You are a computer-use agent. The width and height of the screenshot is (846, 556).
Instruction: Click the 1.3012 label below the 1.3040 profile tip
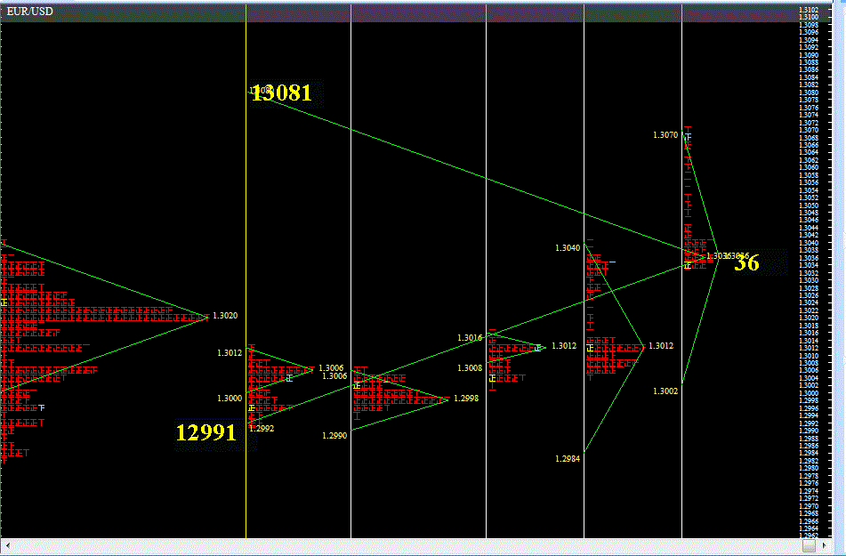pyautogui.click(x=661, y=346)
